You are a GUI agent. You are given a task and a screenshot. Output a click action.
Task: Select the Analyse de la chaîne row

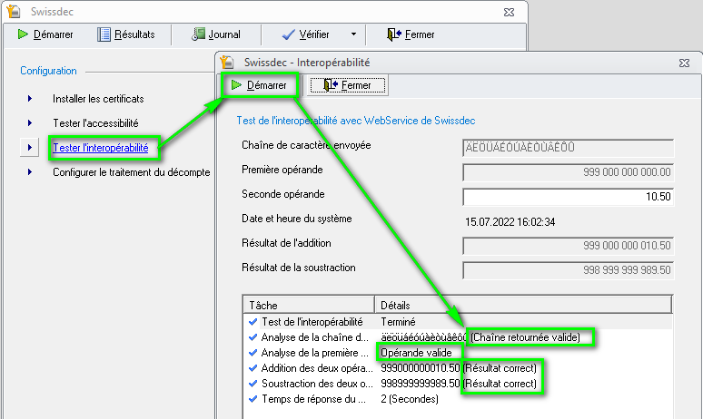click(458, 337)
